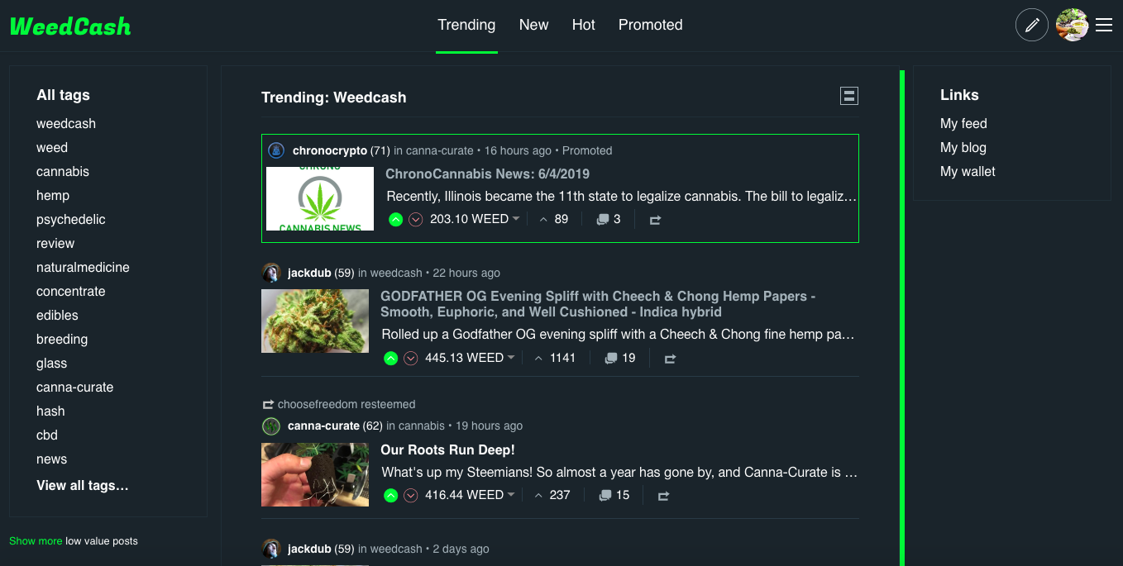
Task: Select the cbd tag
Action: point(47,435)
